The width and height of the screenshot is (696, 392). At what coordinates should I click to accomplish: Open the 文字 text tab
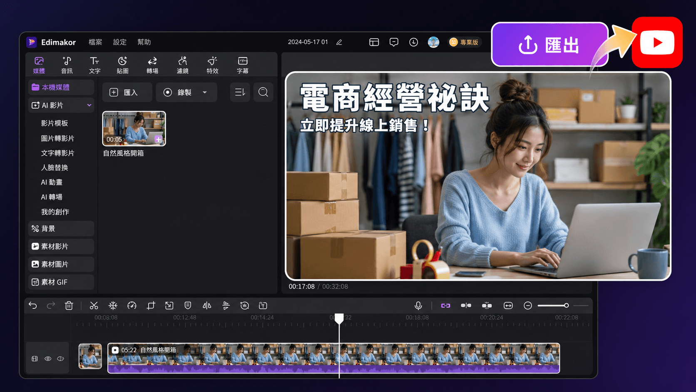94,65
